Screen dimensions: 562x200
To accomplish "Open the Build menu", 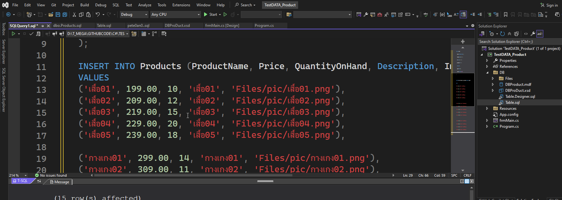I will coord(84,5).
